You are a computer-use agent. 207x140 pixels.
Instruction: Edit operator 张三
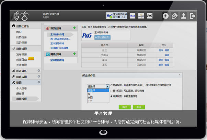[x=167, y=50]
